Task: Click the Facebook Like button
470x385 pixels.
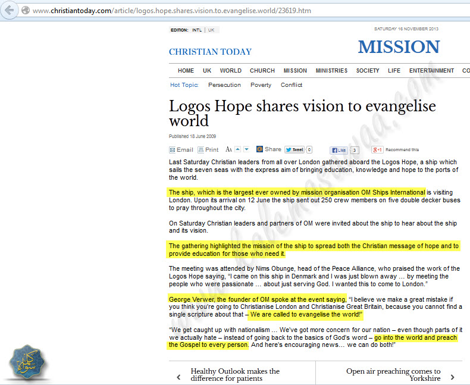Action: (339, 150)
